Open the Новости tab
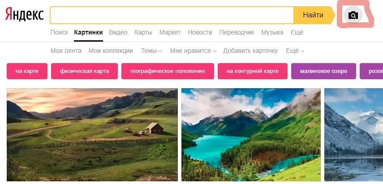383x184 pixels. 200,32
